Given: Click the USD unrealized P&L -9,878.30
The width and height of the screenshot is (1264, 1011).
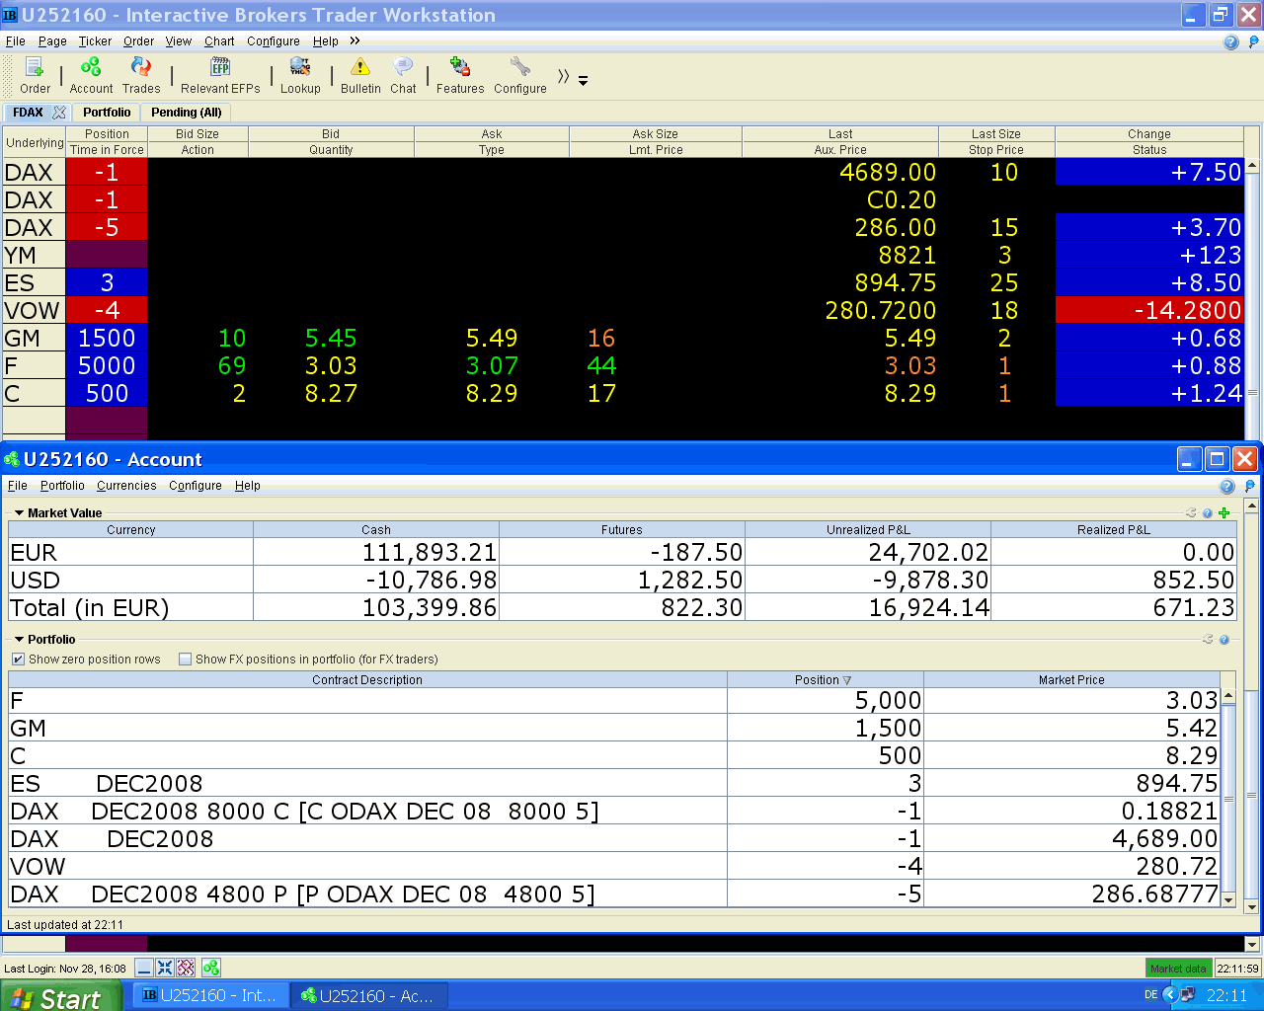Looking at the screenshot, I should [x=866, y=580].
